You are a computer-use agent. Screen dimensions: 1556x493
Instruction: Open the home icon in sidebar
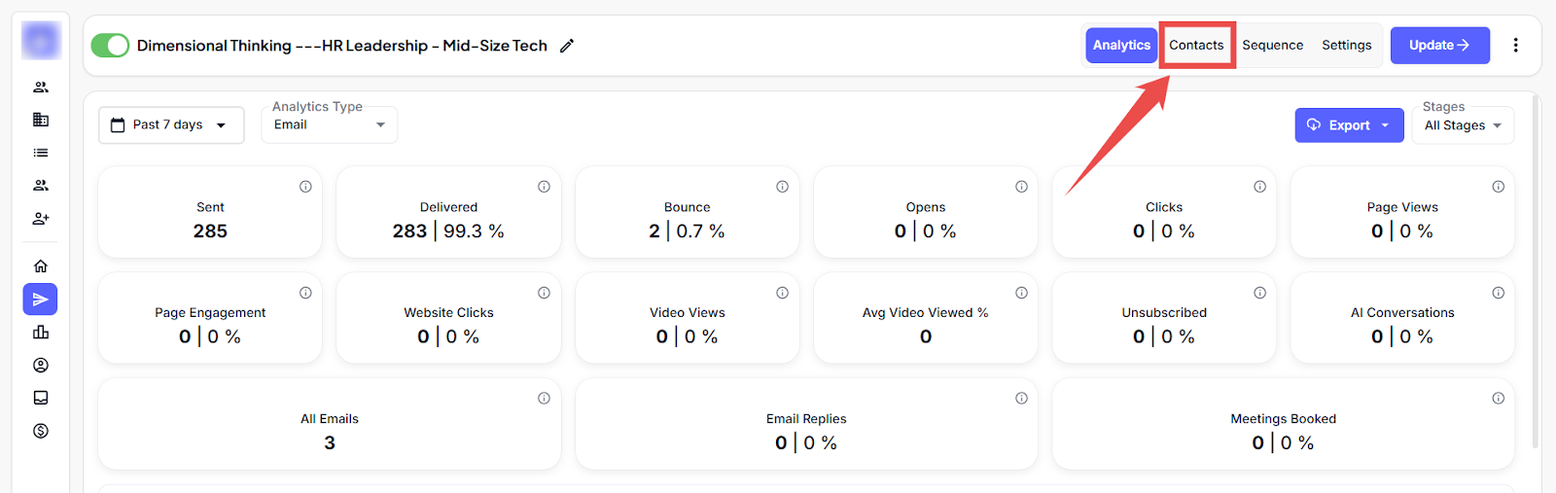click(x=41, y=266)
